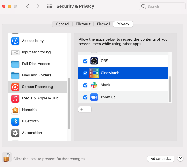Switch to the FileVault tab

tap(83, 24)
